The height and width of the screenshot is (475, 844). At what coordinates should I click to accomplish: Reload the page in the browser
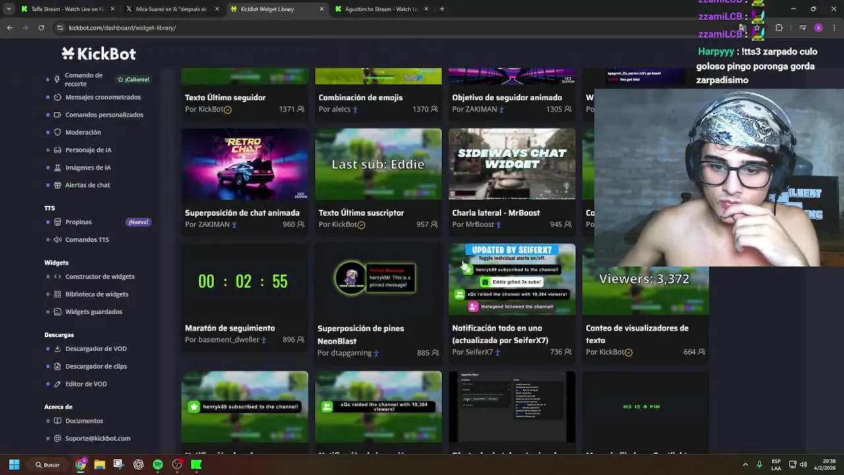(x=41, y=28)
